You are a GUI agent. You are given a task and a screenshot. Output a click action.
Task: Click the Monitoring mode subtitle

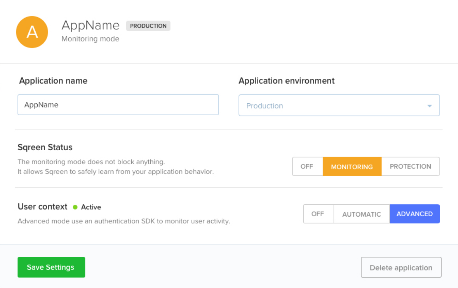tap(90, 39)
